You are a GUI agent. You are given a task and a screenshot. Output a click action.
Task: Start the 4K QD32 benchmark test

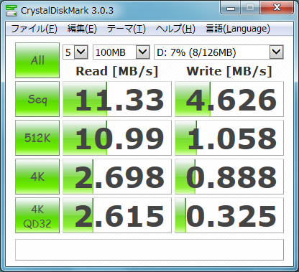pos(37,215)
